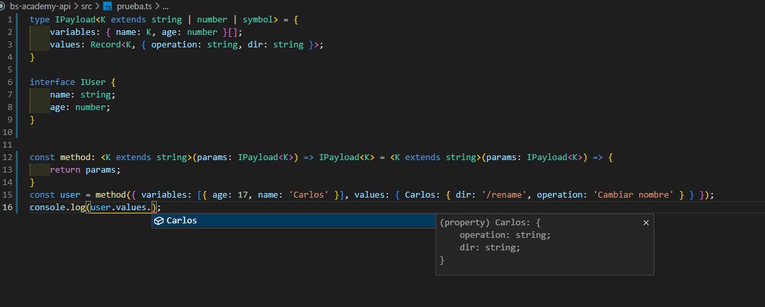The width and height of the screenshot is (765, 307).
Task: Click 'return' keyword on line 13
Action: pos(65,170)
